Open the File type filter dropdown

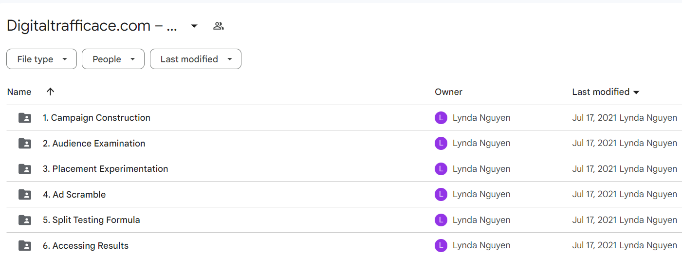pyautogui.click(x=41, y=59)
